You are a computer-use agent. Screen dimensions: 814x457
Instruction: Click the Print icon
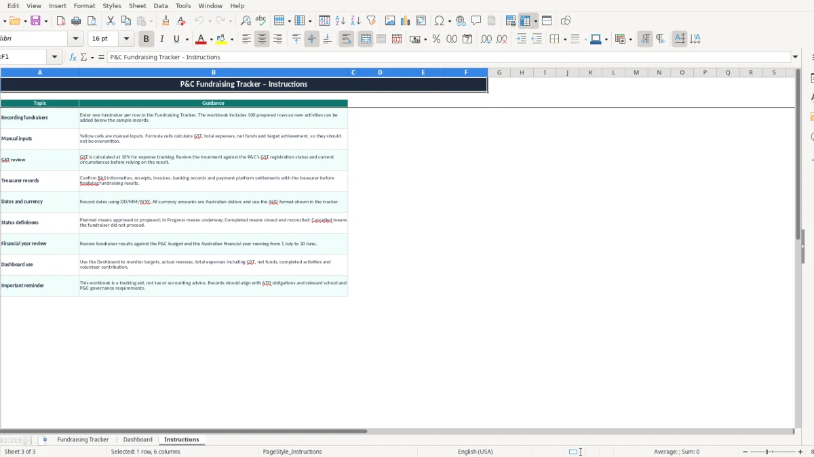click(x=76, y=21)
